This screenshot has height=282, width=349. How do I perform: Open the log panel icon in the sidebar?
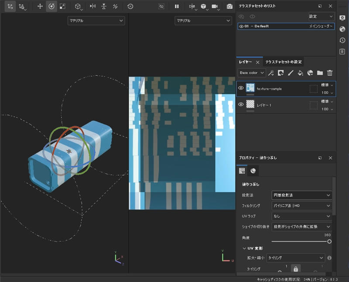click(342, 52)
